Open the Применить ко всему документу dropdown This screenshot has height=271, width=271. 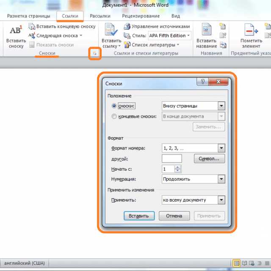(221, 200)
